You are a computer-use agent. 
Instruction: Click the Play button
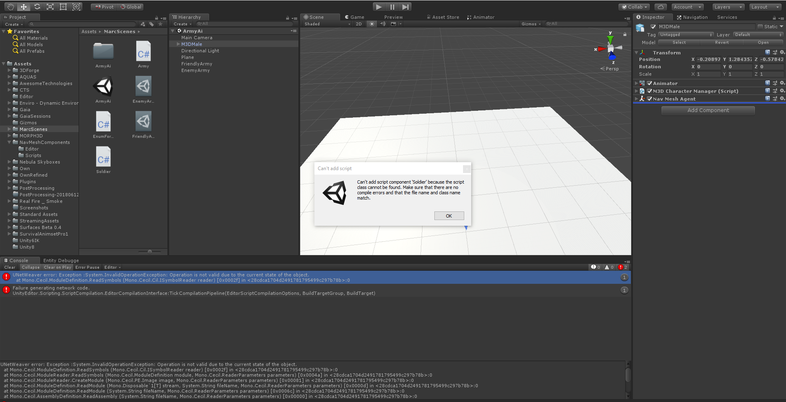[x=379, y=7]
